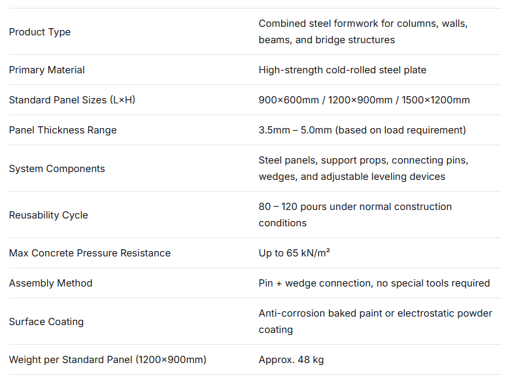Click the High-strength cold-rolled steel plate value
Screen dimensions: 508x382
(x=342, y=70)
